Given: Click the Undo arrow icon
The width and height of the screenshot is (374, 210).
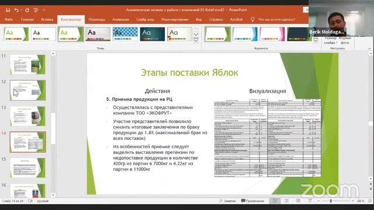Looking at the screenshot, I should tap(16, 10).
